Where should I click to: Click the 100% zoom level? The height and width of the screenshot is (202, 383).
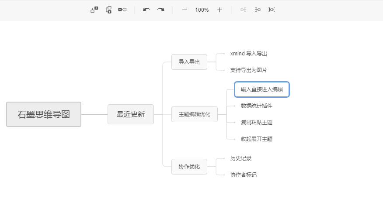coord(202,10)
